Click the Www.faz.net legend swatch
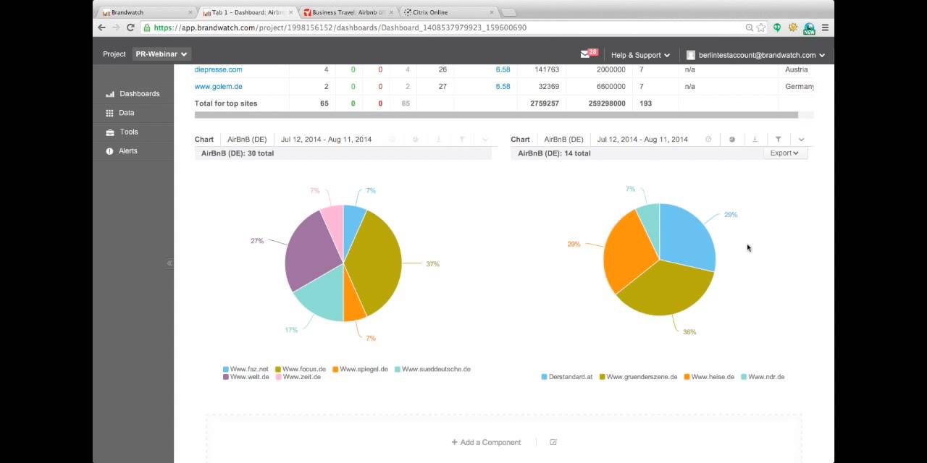The height and width of the screenshot is (463, 927). [x=226, y=370]
